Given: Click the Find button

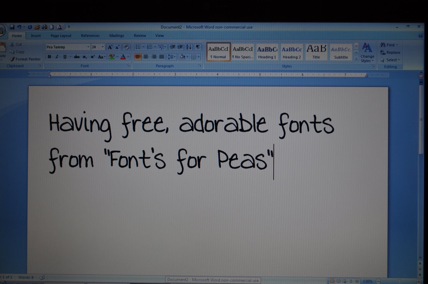Looking at the screenshot, I should pos(389,45).
